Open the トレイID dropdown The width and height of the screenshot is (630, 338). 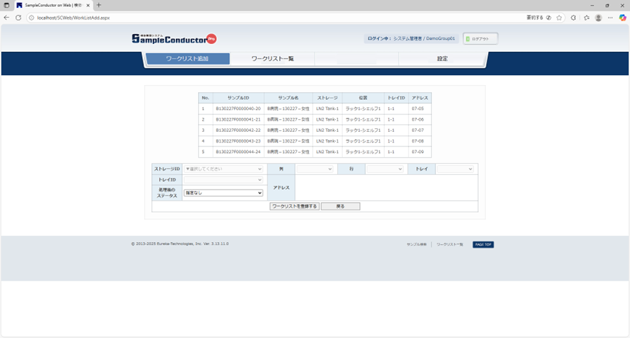point(224,180)
